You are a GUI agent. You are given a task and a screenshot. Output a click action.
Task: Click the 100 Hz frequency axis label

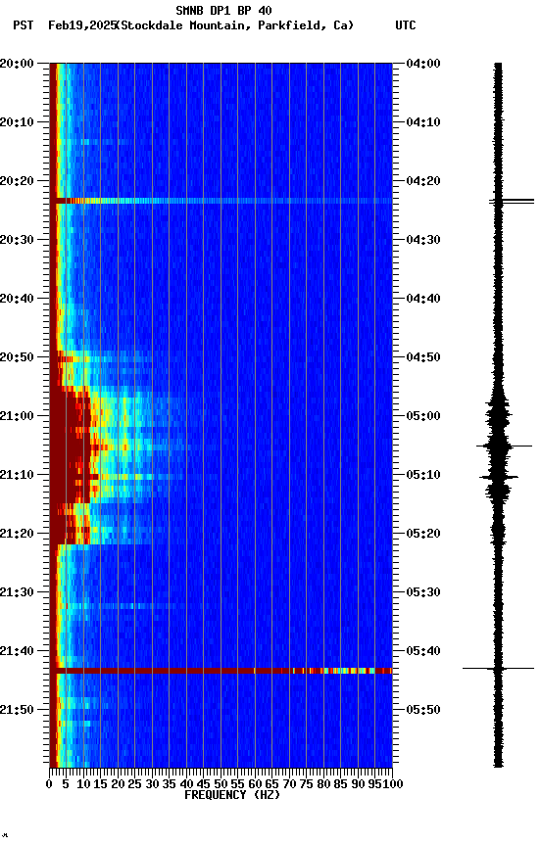tap(393, 784)
